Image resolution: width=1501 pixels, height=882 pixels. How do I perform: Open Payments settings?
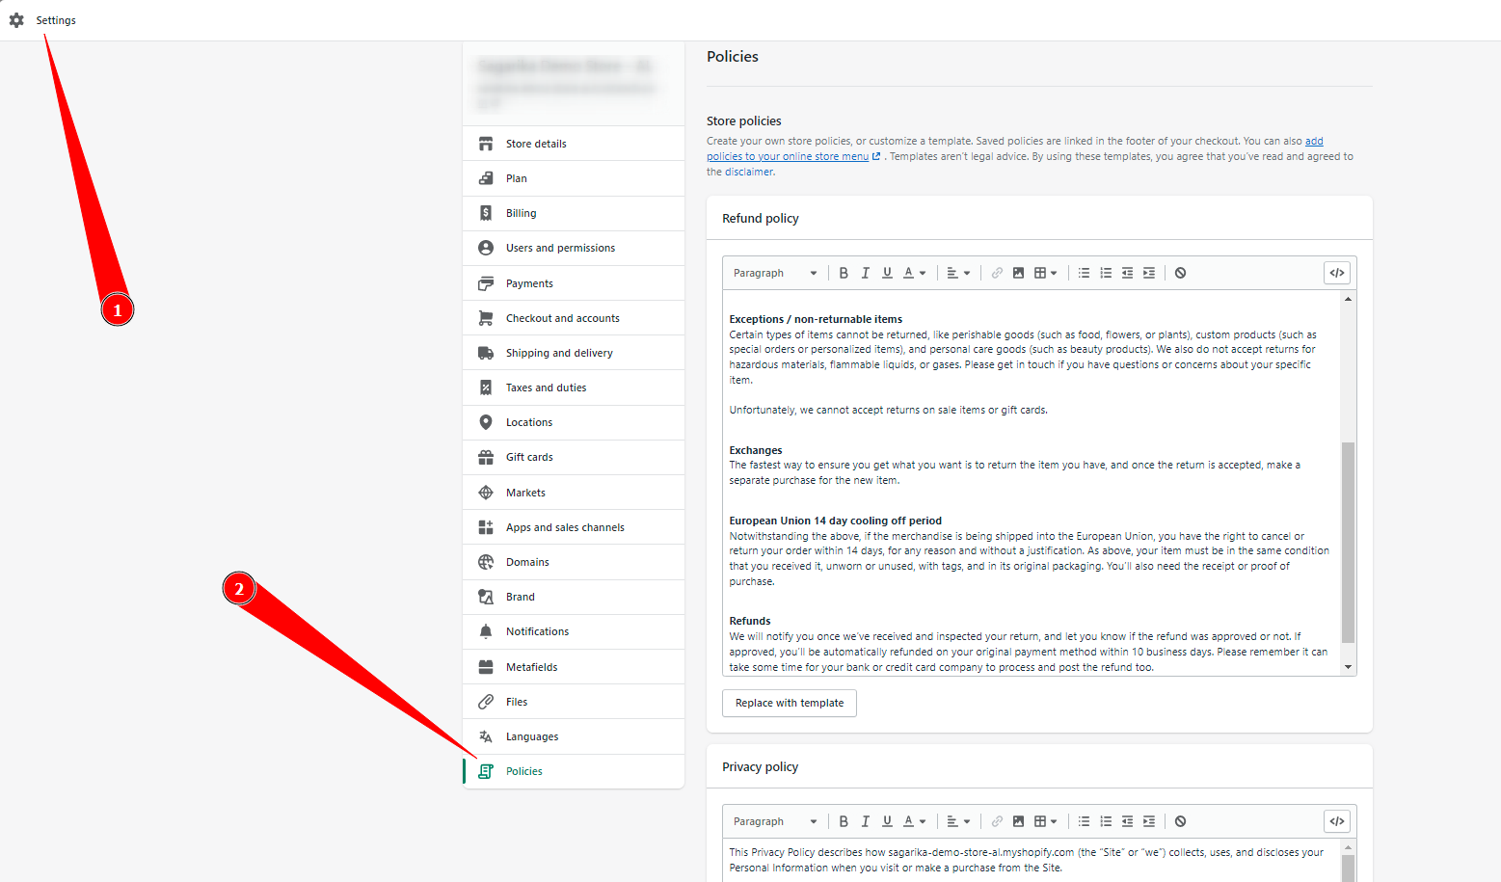coord(574,283)
